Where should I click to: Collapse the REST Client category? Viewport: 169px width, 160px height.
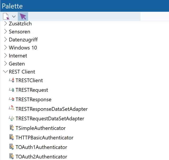pos(5,72)
